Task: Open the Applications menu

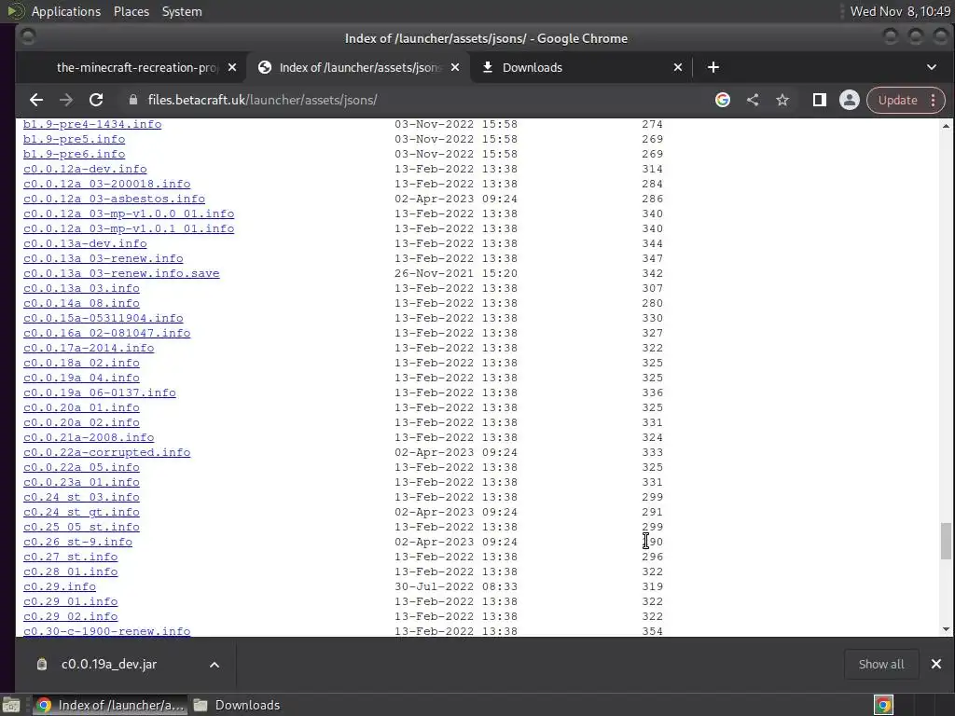Action: pos(66,11)
